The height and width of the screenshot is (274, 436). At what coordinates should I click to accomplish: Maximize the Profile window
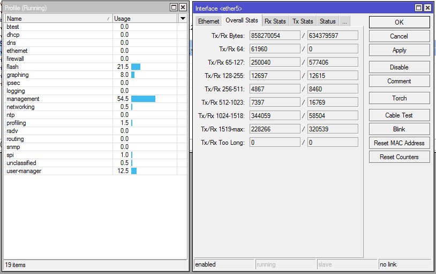[x=173, y=7]
